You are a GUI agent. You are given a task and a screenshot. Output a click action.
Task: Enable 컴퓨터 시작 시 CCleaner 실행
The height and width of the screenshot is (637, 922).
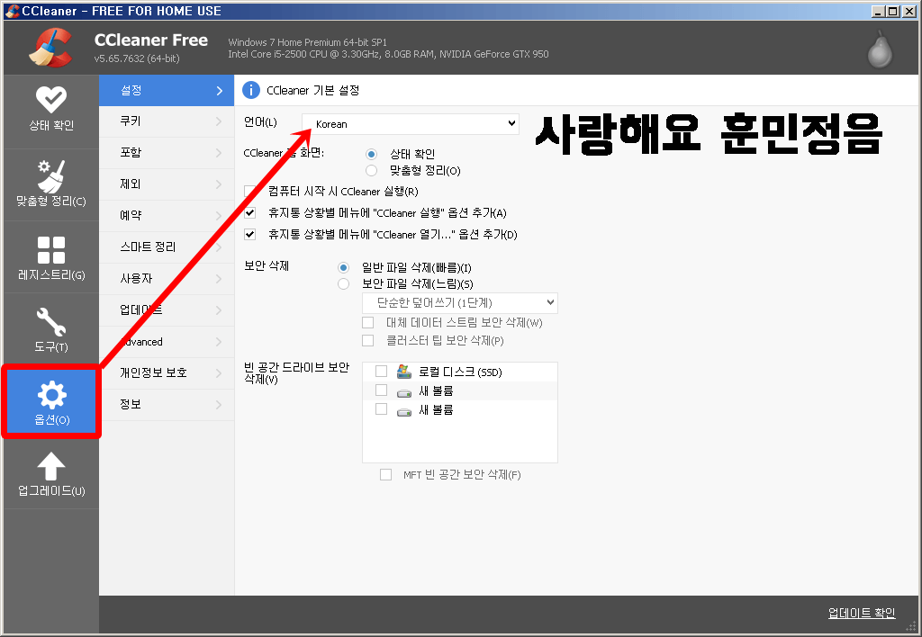pyautogui.click(x=250, y=192)
